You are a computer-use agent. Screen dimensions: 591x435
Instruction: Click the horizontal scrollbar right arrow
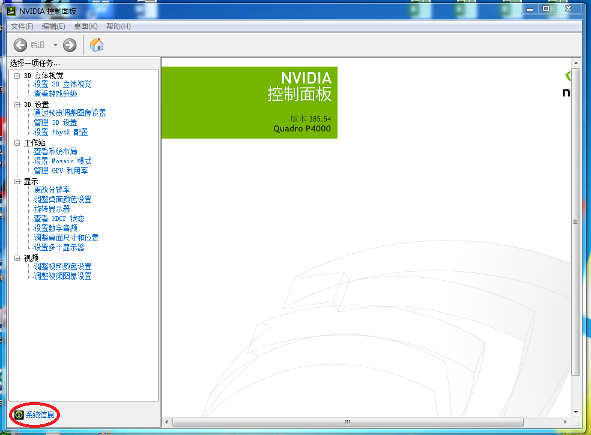[x=565, y=422]
